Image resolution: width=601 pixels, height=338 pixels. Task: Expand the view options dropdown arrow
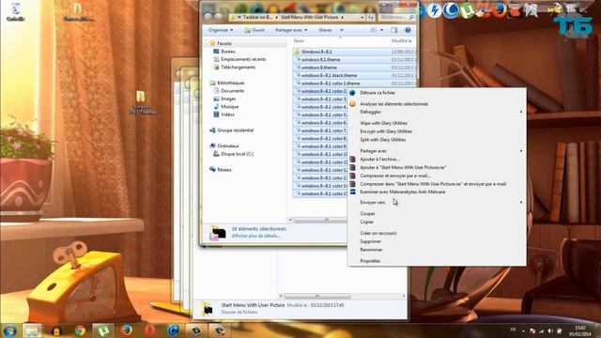click(x=382, y=30)
